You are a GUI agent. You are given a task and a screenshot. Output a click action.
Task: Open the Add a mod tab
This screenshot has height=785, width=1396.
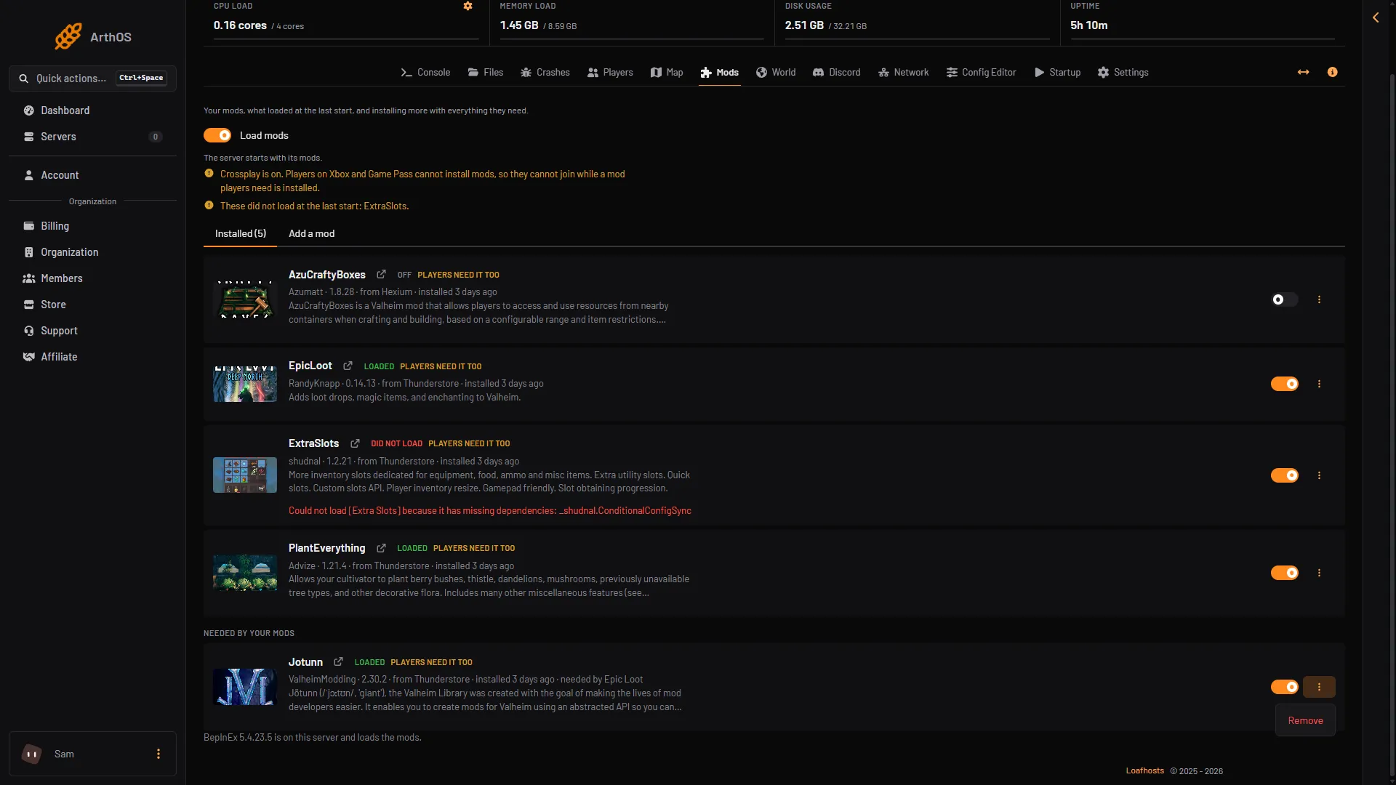311,233
